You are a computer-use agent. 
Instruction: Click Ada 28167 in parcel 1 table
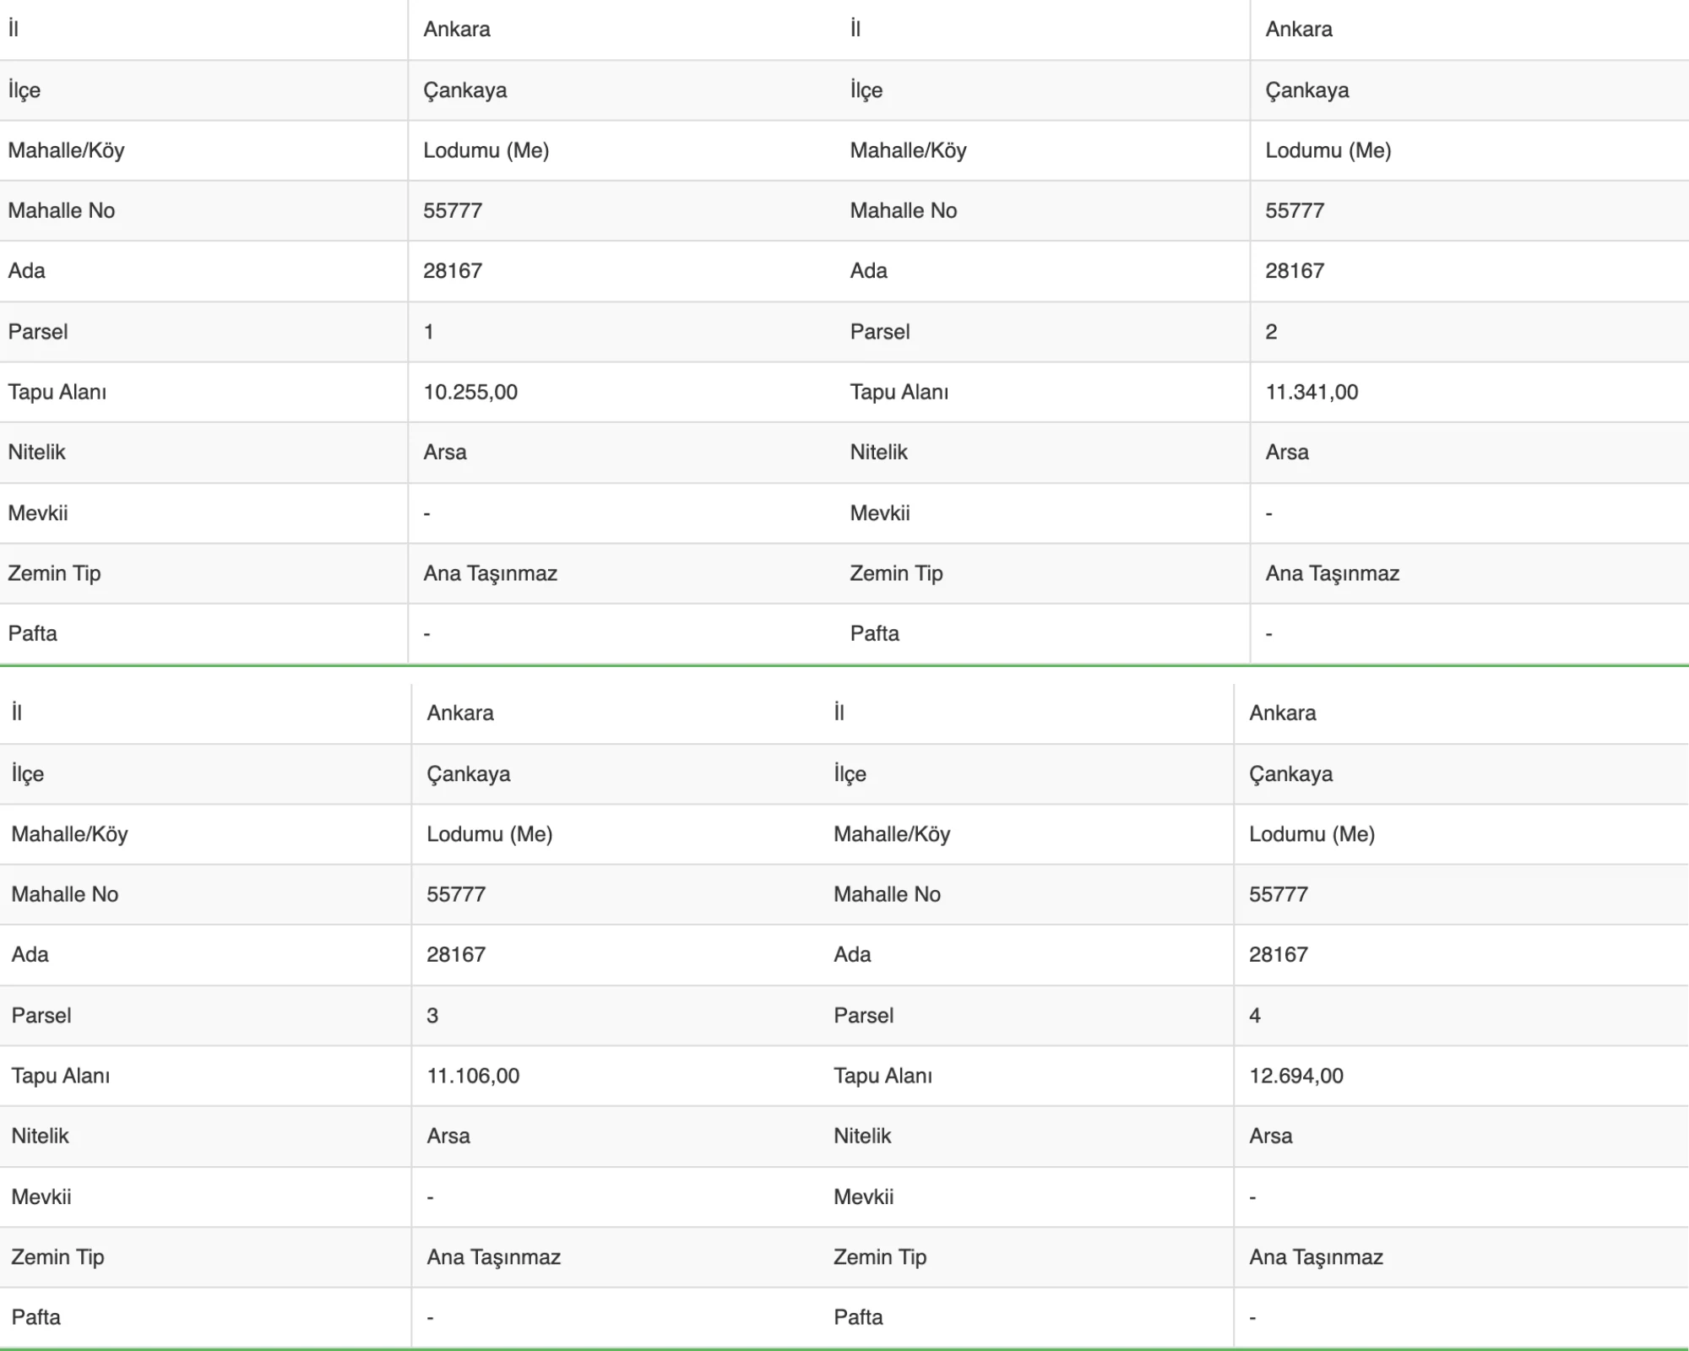tap(453, 271)
